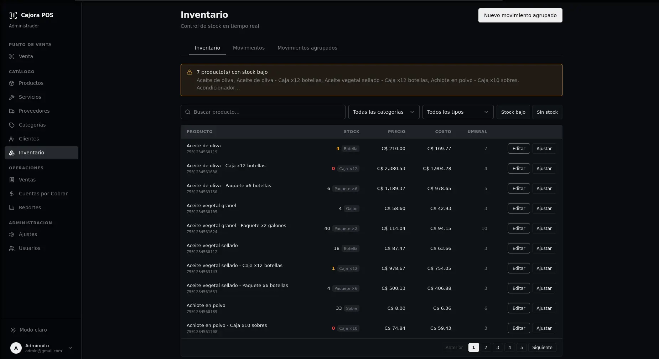Open the Todos los tipos dropdown

[458, 112]
